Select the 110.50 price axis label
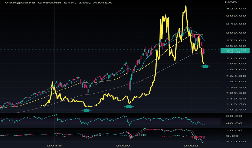 pos(236,104)
